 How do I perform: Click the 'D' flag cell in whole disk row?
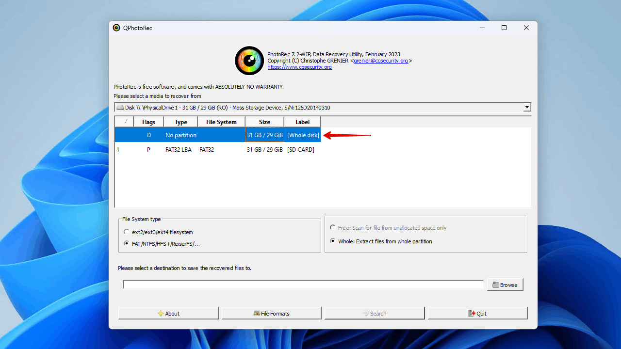pyautogui.click(x=149, y=135)
